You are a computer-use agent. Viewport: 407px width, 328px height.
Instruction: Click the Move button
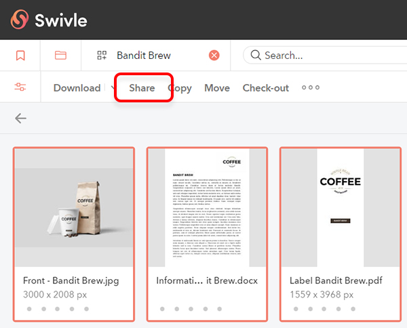[217, 88]
